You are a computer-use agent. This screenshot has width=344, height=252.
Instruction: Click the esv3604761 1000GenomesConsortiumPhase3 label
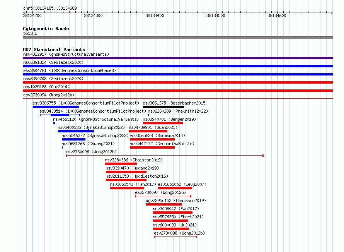(70, 70)
